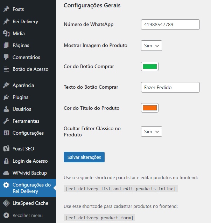This screenshot has height=223, width=211.
Task: Click the green Cor do Botão Comprar swatch
Action: click(x=150, y=66)
